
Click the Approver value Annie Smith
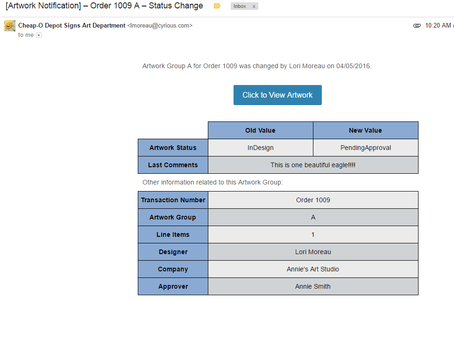tap(313, 286)
